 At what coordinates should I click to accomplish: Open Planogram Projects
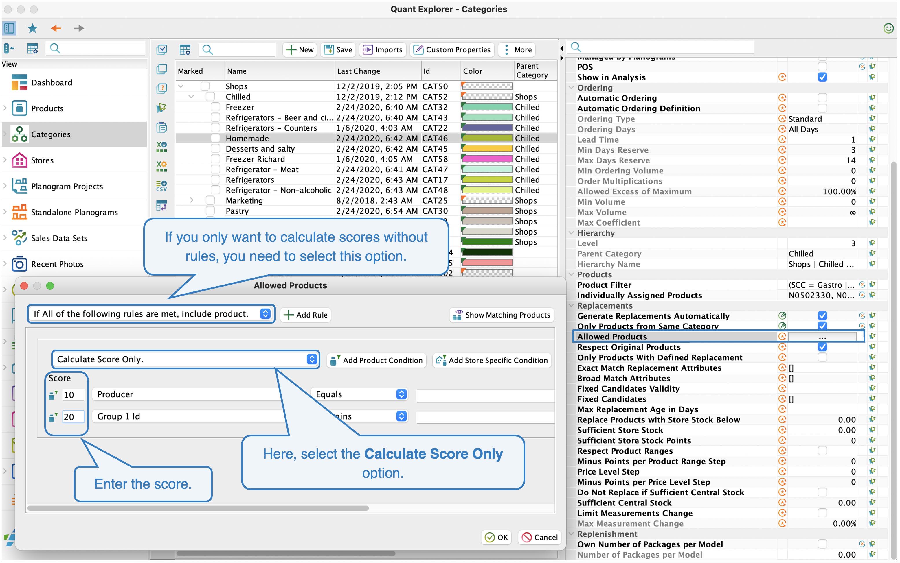[x=74, y=186]
